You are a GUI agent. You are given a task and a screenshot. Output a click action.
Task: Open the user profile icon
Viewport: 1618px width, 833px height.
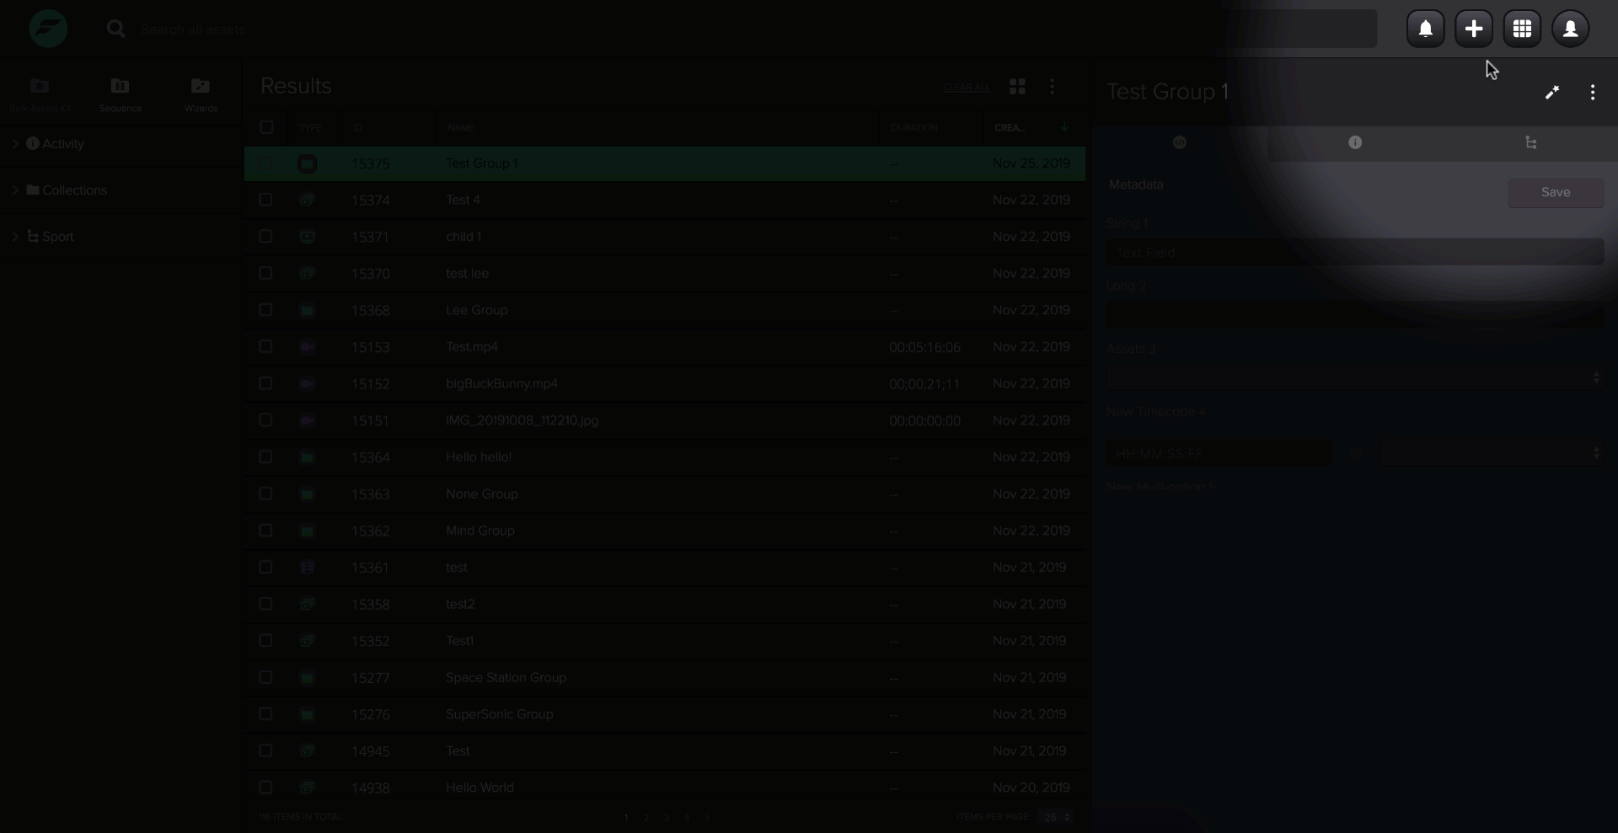[x=1571, y=28]
